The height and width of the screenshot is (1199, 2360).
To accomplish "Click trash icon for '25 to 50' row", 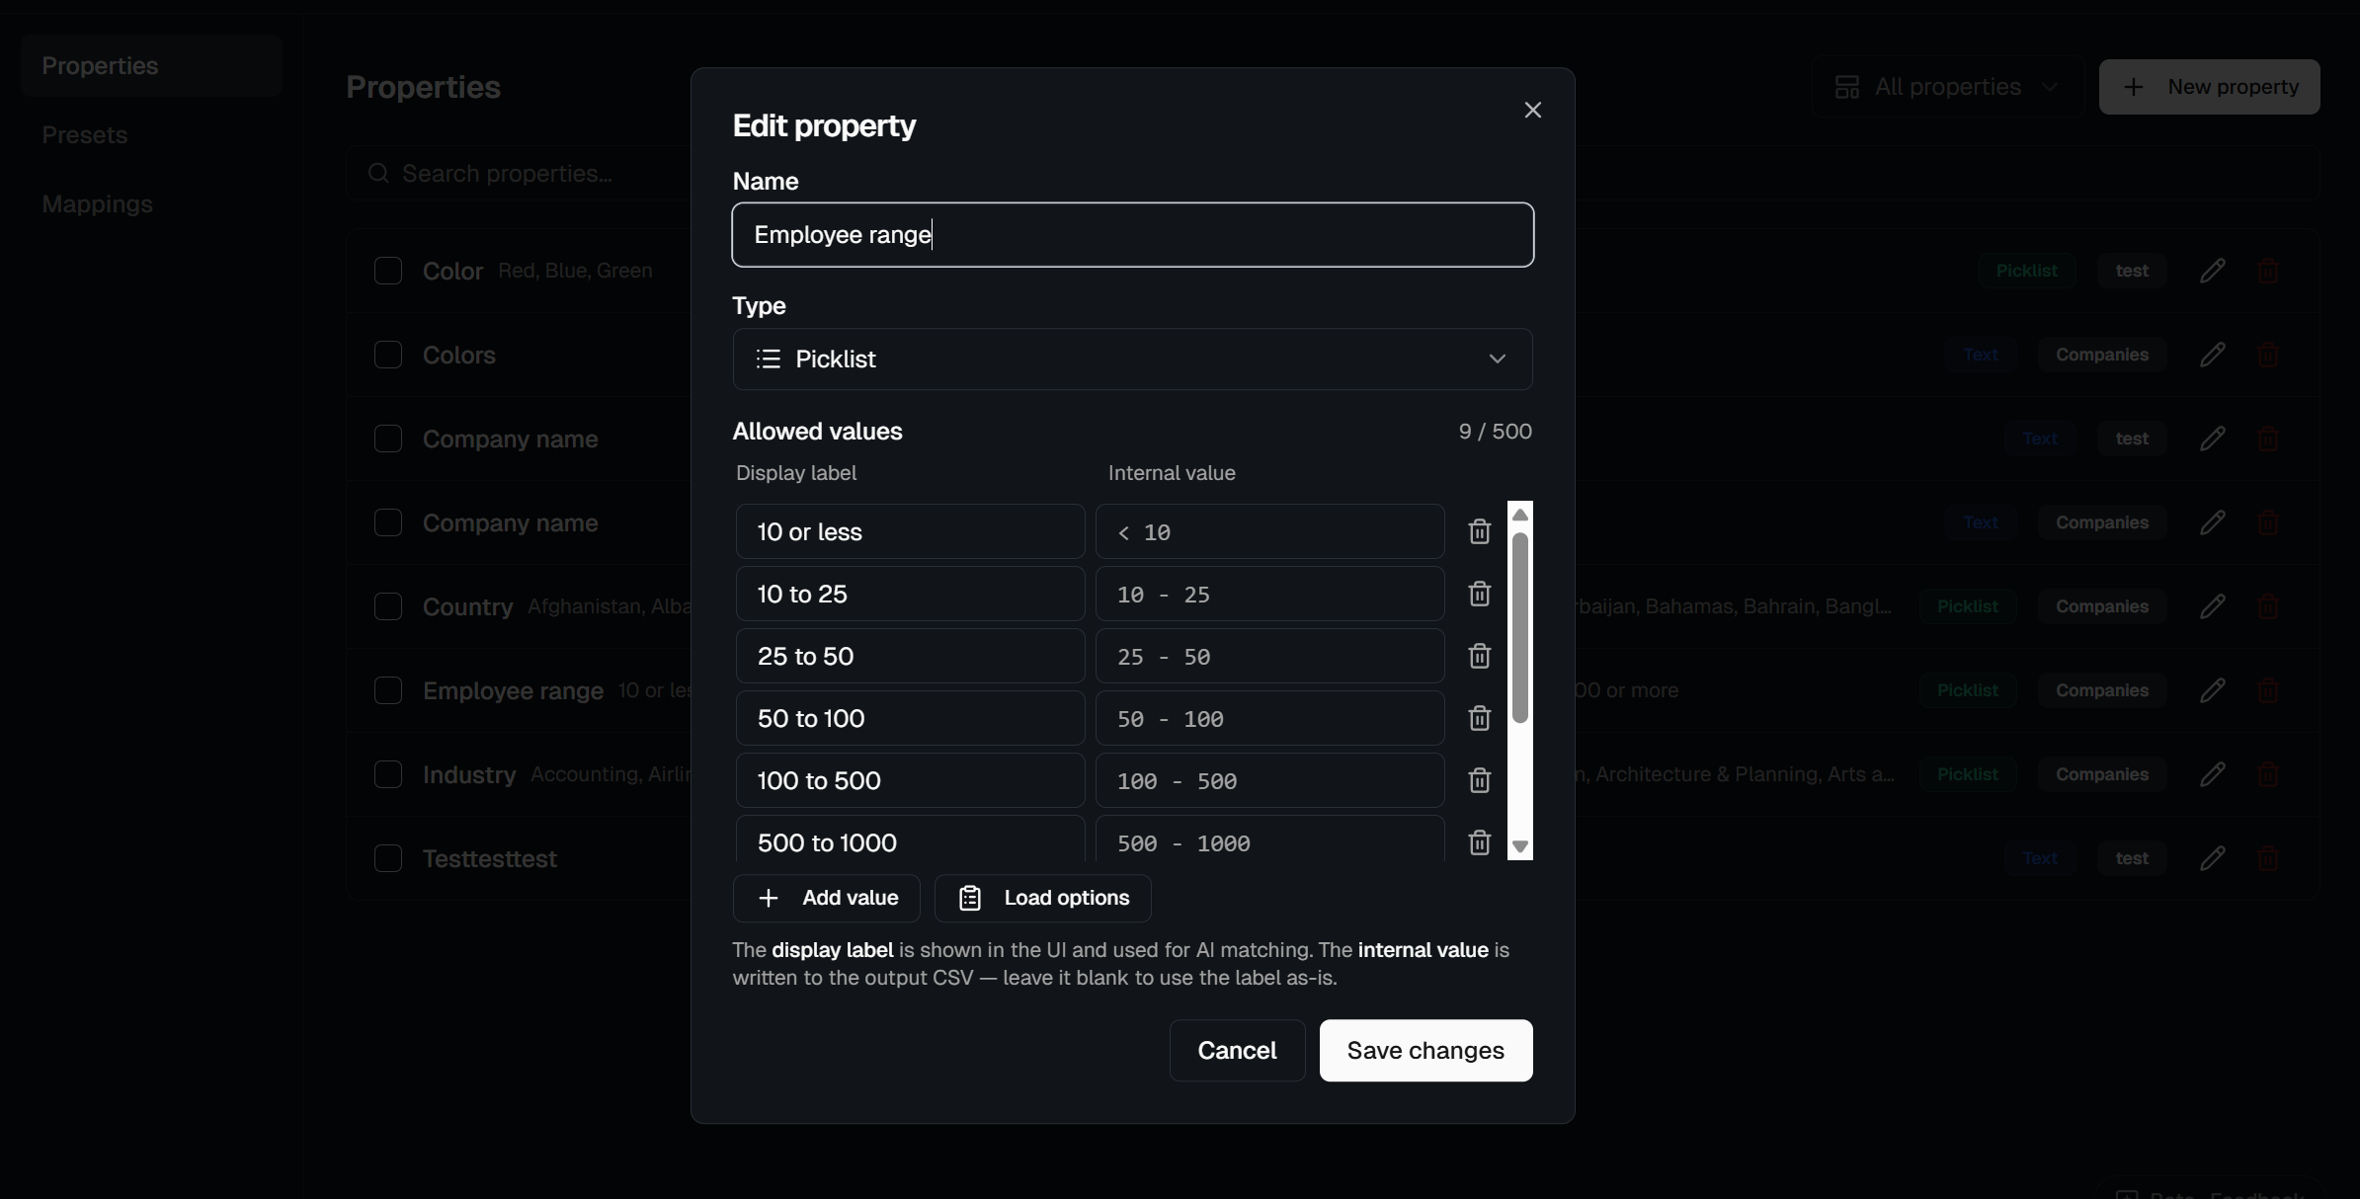I will coord(1479,656).
